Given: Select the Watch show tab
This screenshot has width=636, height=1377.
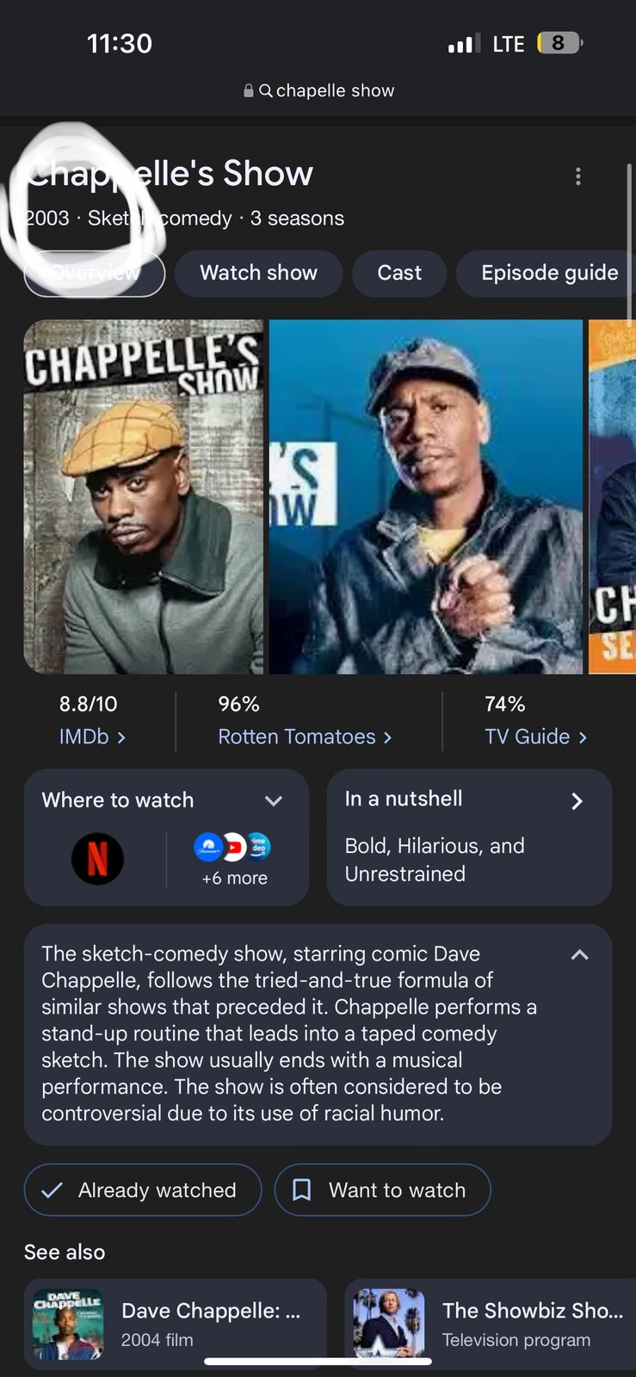Looking at the screenshot, I should click(x=258, y=273).
